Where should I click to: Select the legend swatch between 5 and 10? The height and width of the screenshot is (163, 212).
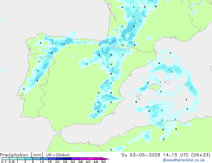[x=36, y=159]
